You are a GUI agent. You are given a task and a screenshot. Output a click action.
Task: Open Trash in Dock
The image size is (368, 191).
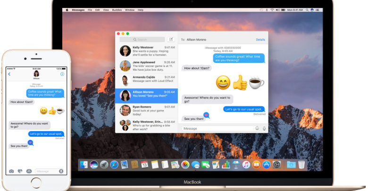point(301,165)
